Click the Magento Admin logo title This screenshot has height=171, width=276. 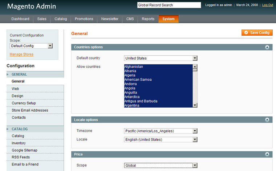[32, 6]
